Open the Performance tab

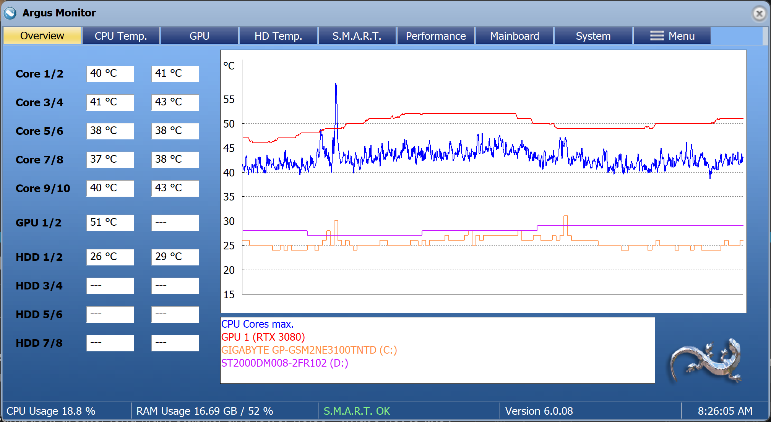click(x=436, y=36)
